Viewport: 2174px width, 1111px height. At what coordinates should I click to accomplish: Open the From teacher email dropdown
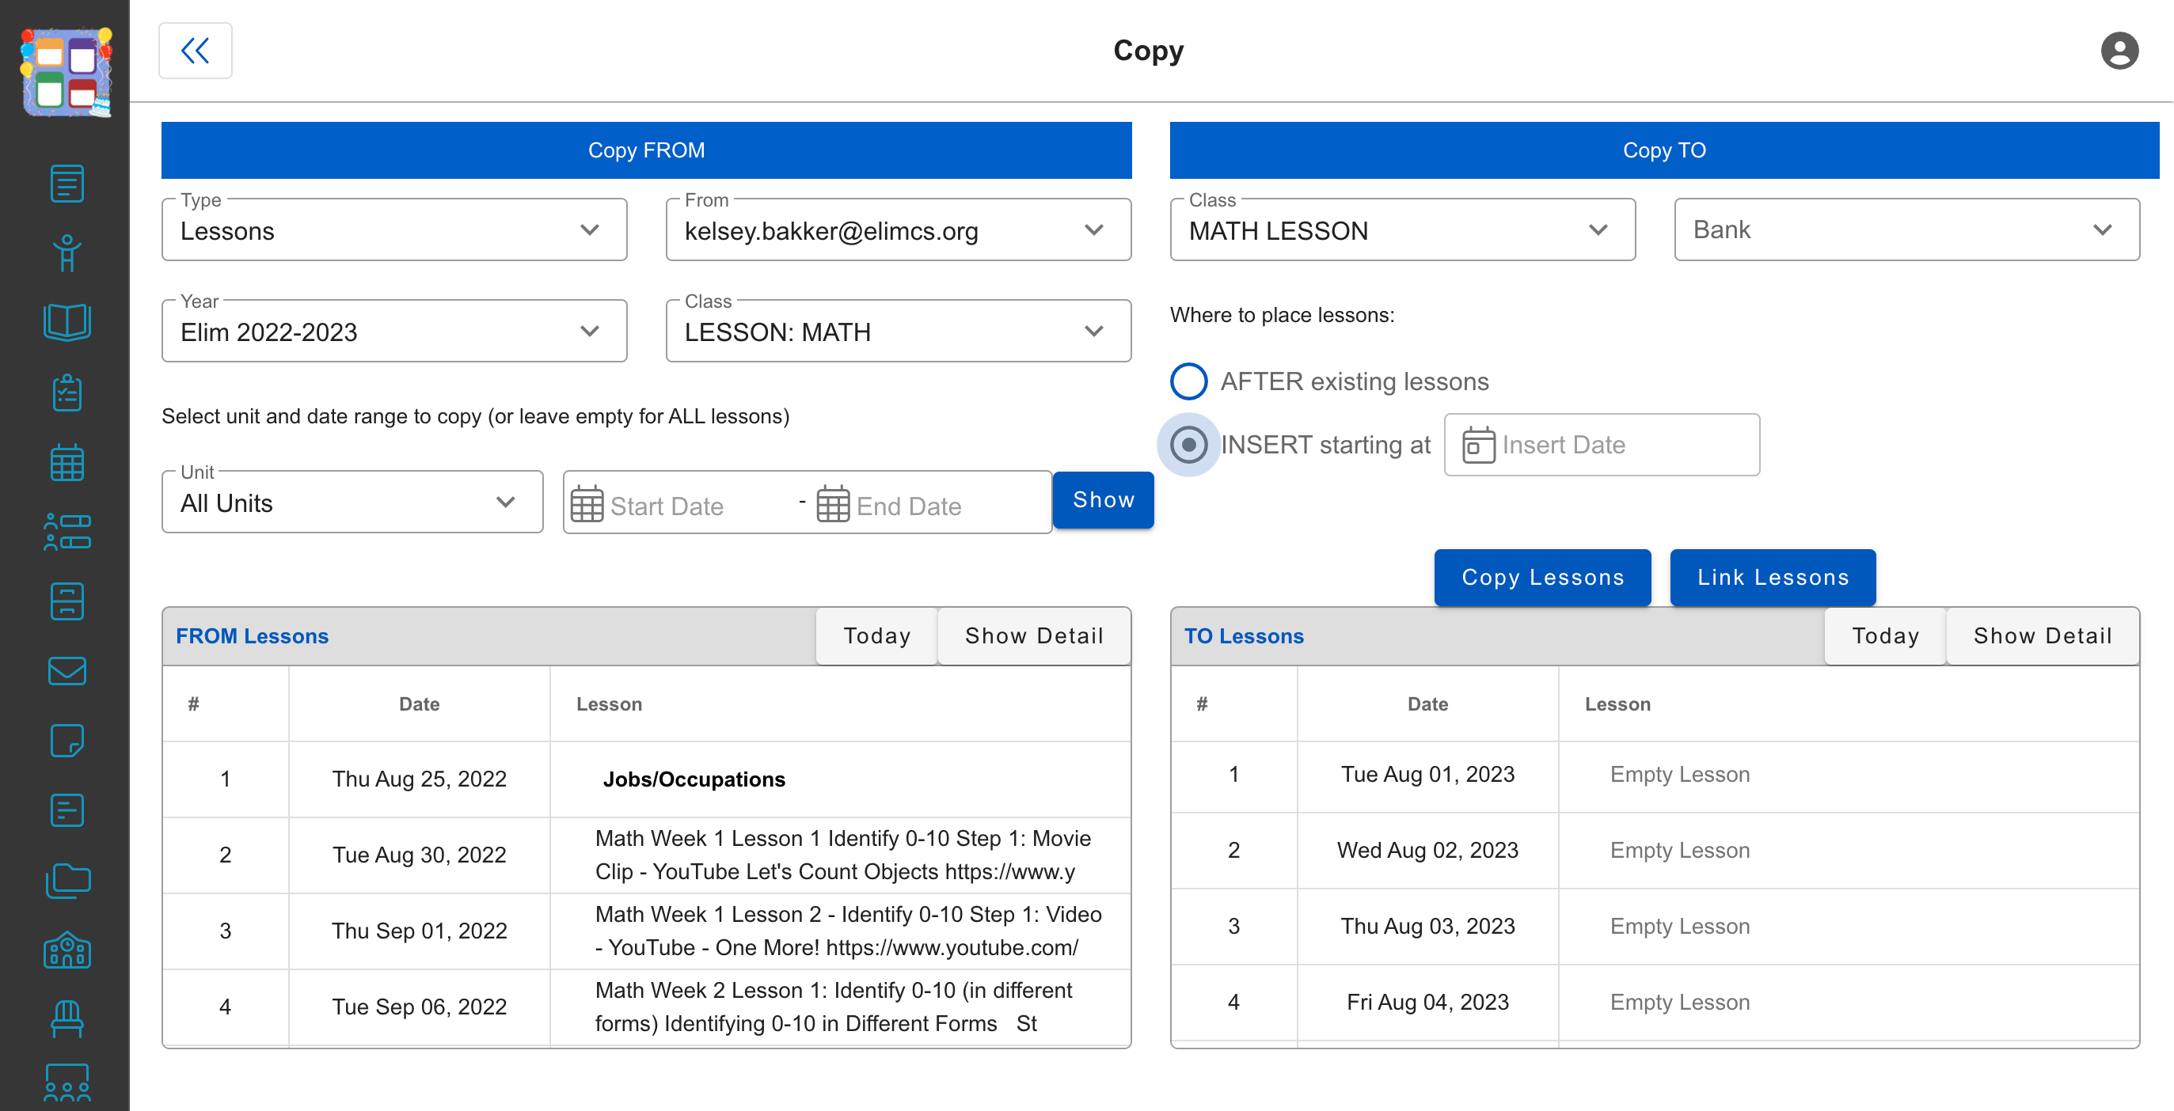coord(898,230)
